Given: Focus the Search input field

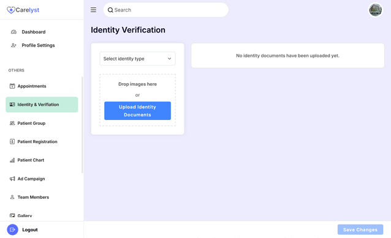Looking at the screenshot, I should [165, 10].
